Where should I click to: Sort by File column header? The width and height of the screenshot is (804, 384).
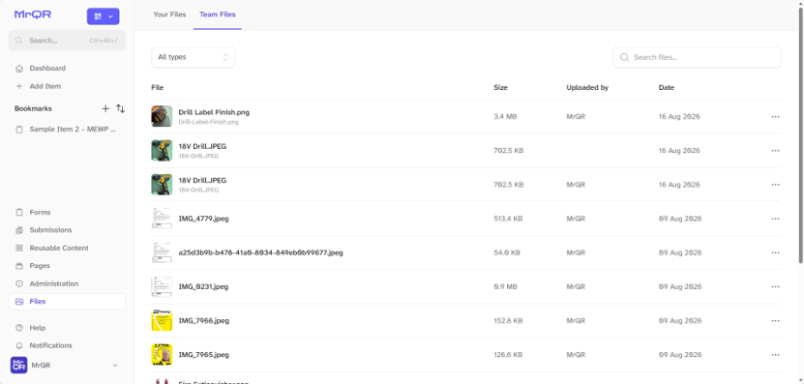point(158,88)
